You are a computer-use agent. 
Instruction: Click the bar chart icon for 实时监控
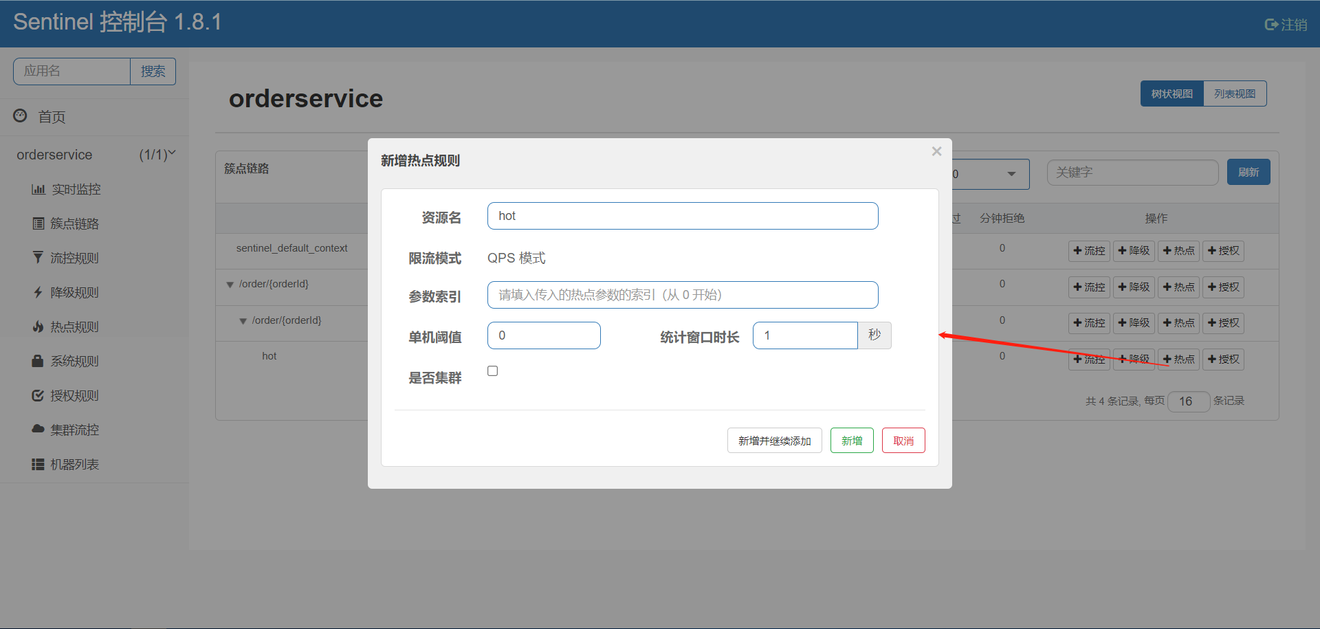pos(38,189)
